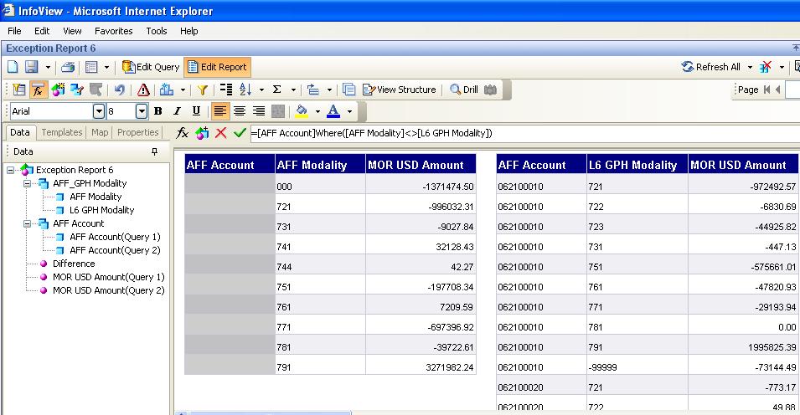Image resolution: width=800 pixels, height=415 pixels.
Task: Click the yellow funnel filter icon
Action: (203, 90)
